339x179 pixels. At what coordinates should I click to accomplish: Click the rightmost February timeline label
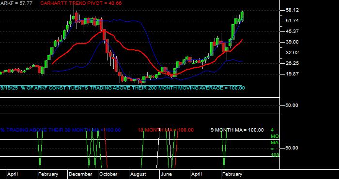(x=232, y=174)
